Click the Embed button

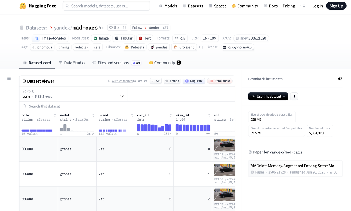click(172, 81)
